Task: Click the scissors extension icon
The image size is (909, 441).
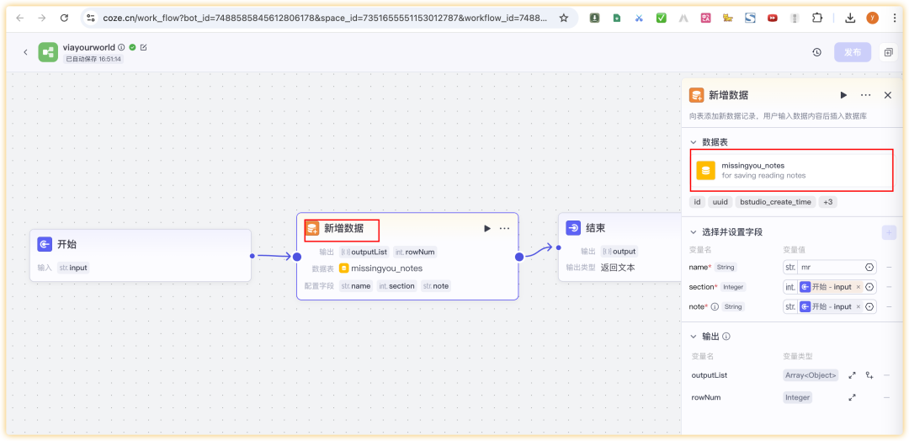Action: 639,18
